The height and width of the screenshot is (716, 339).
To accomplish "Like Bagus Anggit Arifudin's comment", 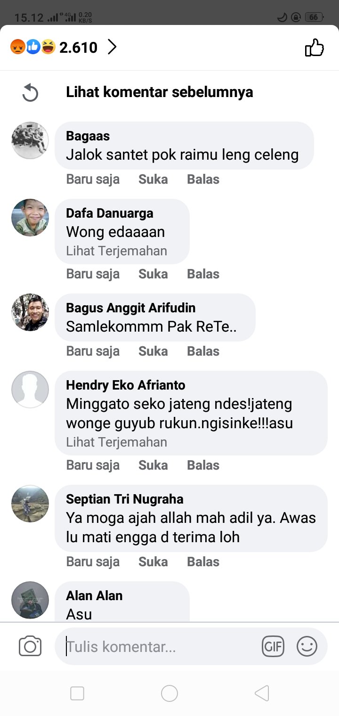I will pyautogui.click(x=153, y=351).
